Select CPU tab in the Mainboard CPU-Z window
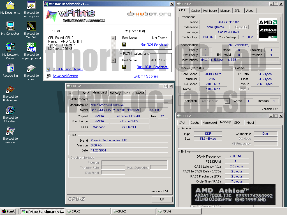287x215 pixels. pyautogui.click(x=71, y=93)
